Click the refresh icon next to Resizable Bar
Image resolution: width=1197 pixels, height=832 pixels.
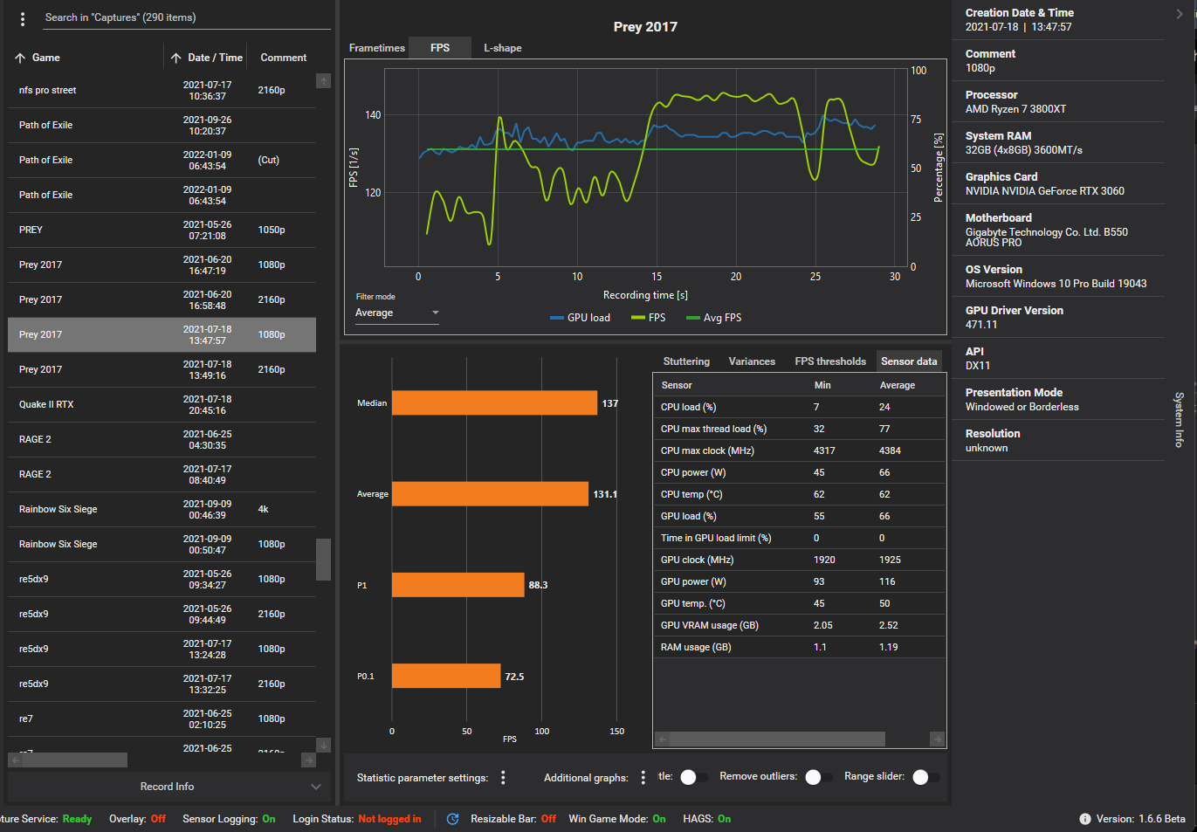click(452, 819)
